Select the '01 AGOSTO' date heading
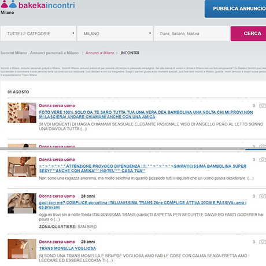The height and width of the screenshot is (266, 266). (x=18, y=92)
